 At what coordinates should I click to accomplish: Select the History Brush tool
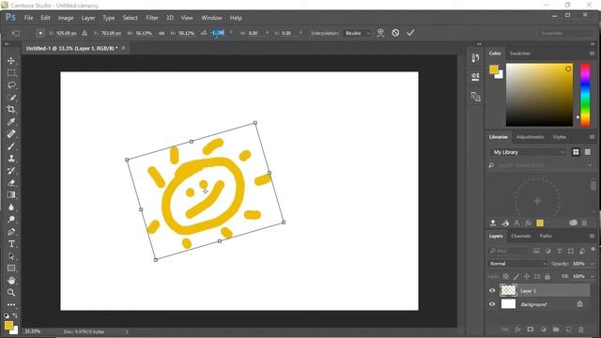coord(11,171)
